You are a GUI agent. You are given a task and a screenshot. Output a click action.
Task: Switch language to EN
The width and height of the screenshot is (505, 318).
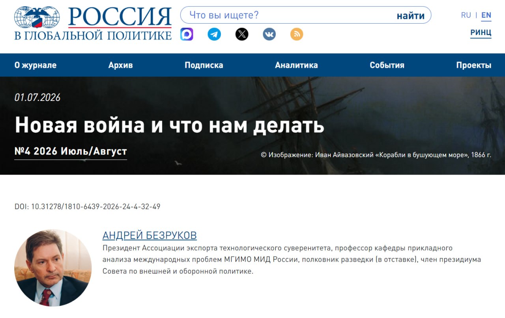click(486, 15)
